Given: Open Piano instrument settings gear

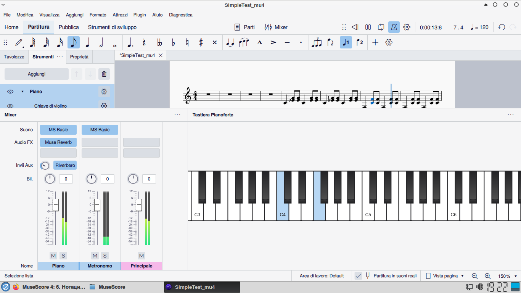Looking at the screenshot, I should click(x=103, y=92).
